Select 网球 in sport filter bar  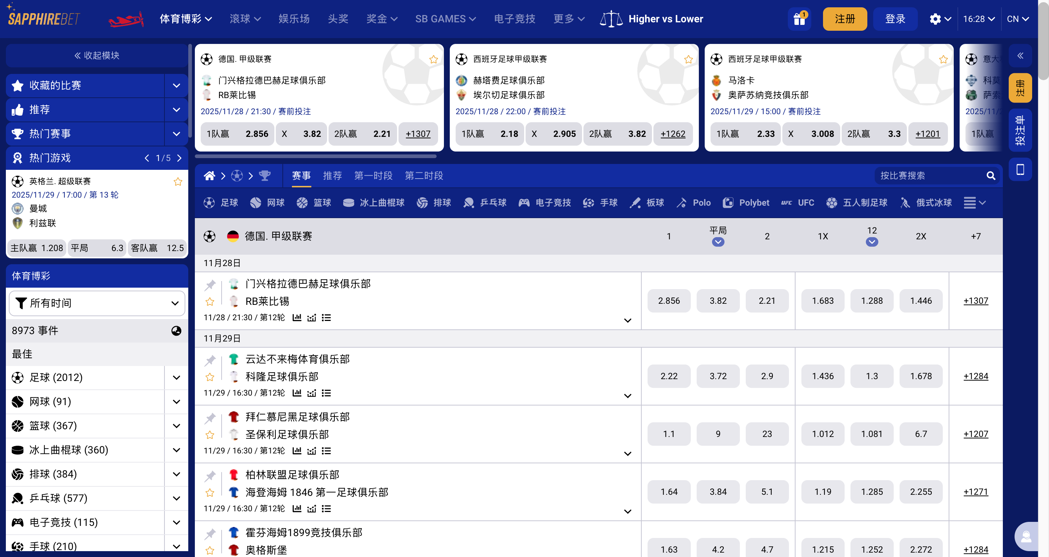pos(267,203)
